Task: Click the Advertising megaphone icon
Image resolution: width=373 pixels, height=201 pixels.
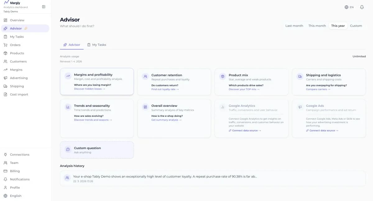Action: pyautogui.click(x=6, y=78)
